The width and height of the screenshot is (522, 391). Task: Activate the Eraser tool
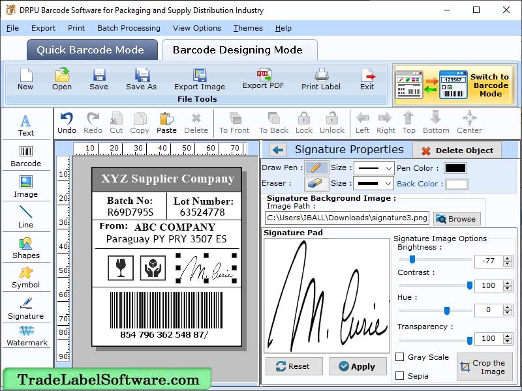[316, 183]
